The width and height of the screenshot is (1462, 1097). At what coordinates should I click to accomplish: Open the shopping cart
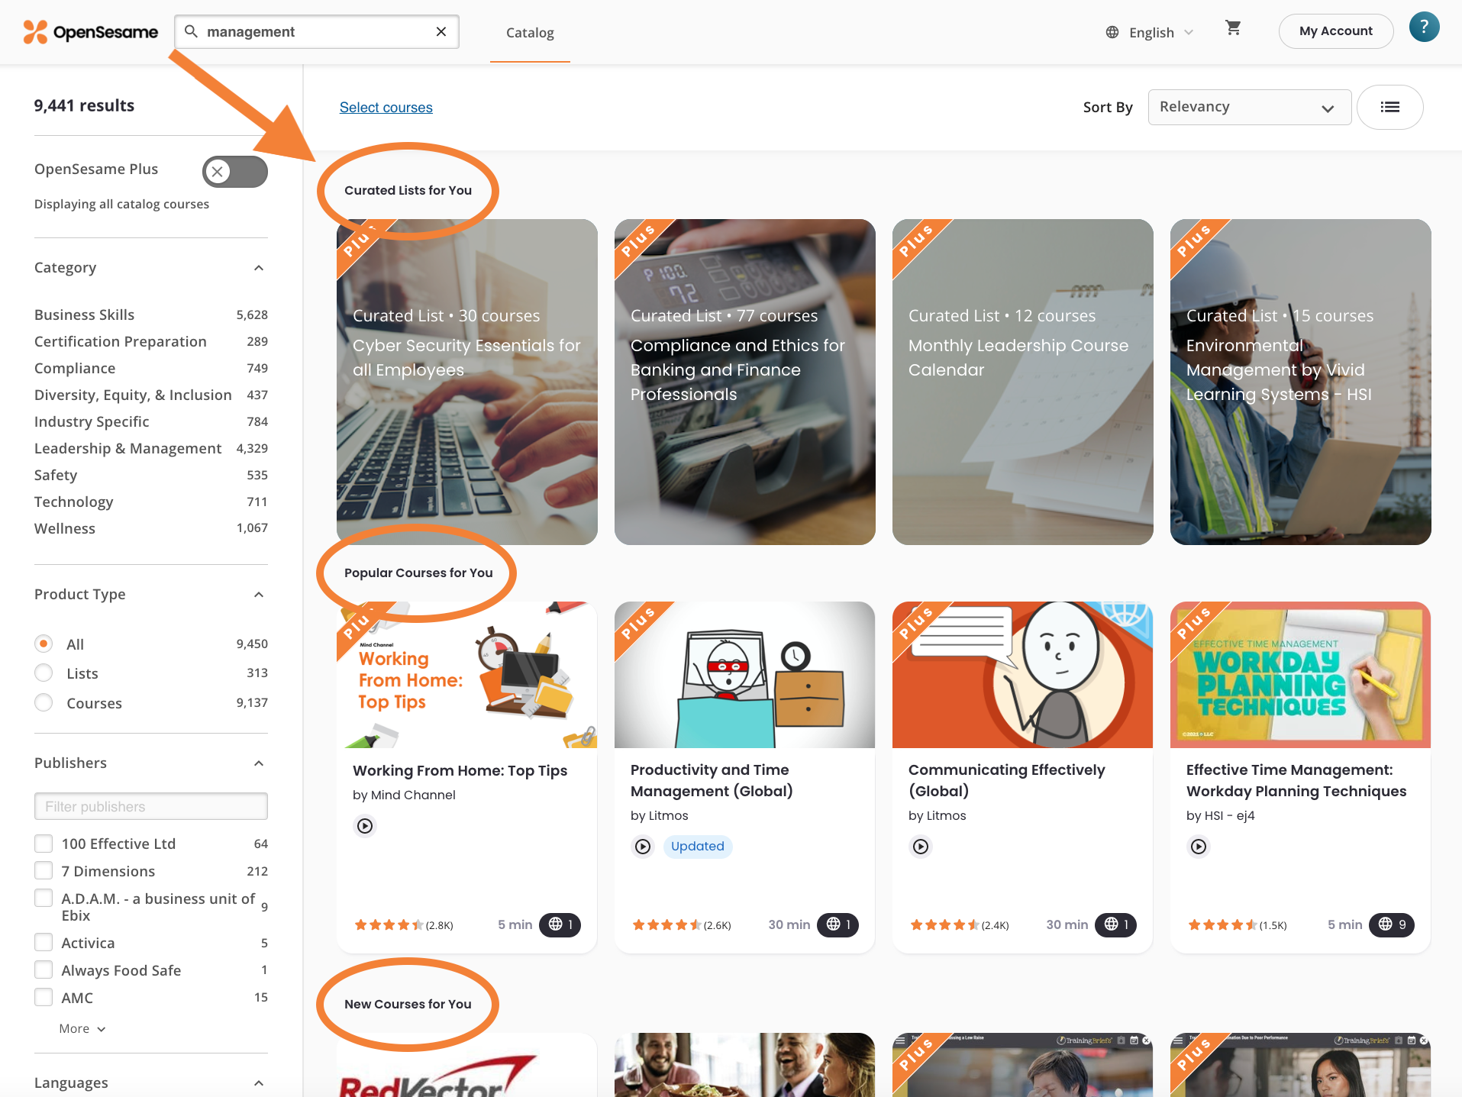click(1233, 28)
